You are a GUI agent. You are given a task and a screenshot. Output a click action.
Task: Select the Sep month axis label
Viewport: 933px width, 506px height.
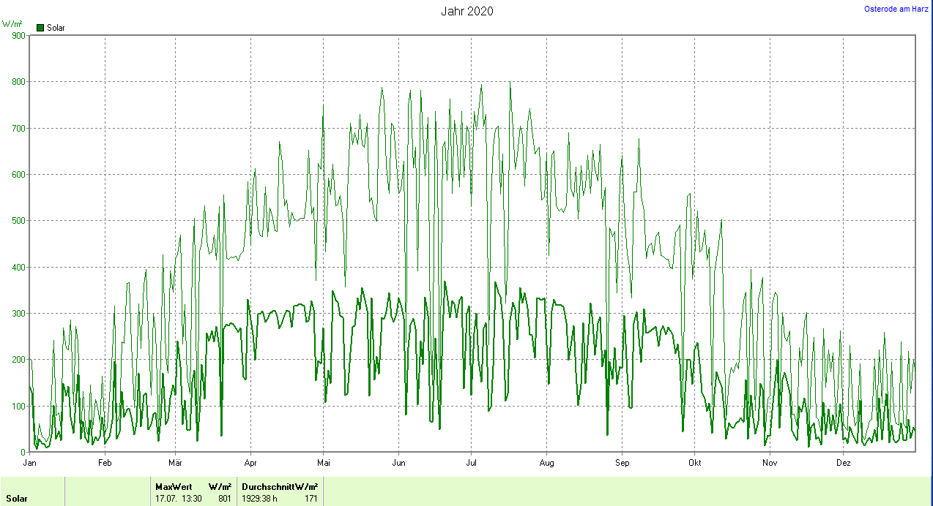622,463
